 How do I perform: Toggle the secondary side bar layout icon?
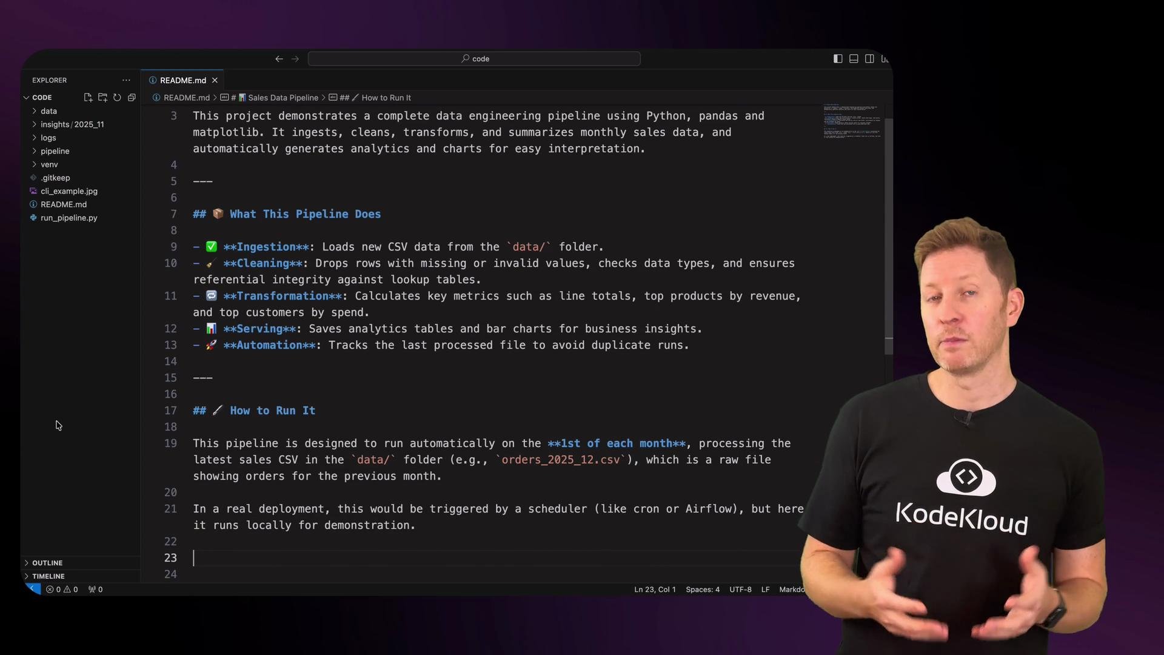tap(869, 59)
